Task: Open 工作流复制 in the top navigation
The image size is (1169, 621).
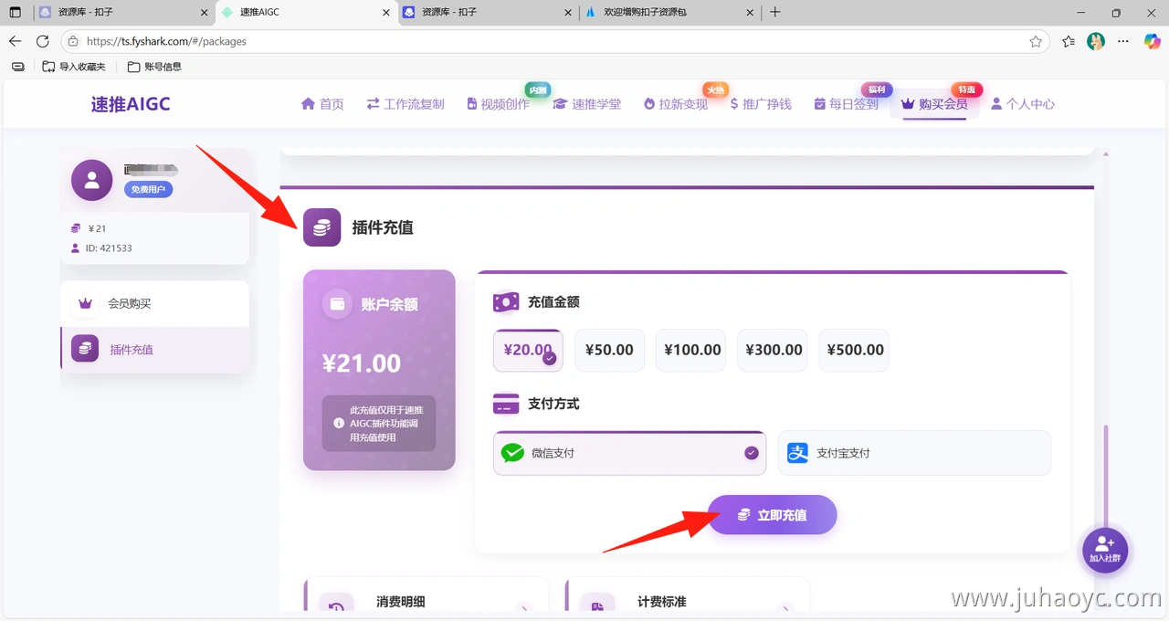Action: pyautogui.click(x=405, y=104)
